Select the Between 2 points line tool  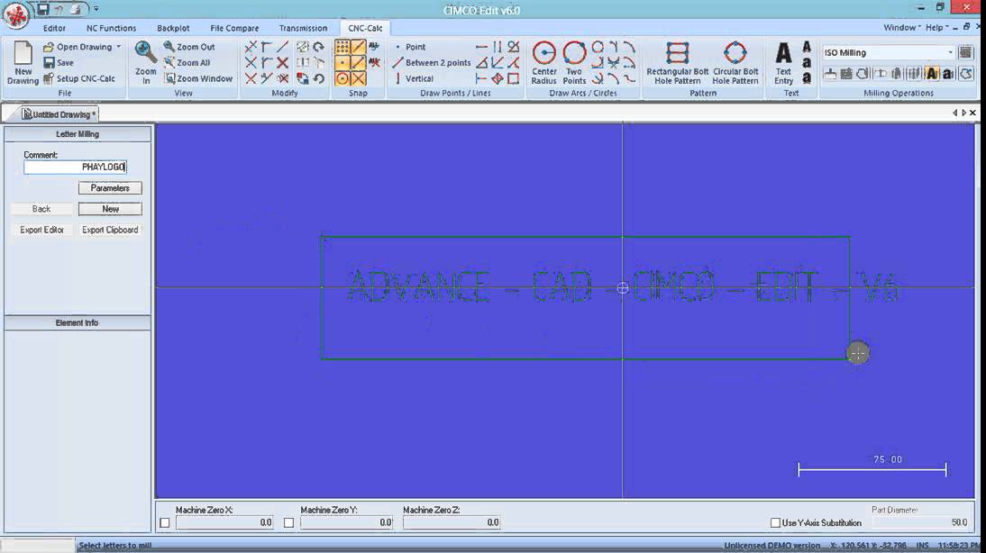(x=432, y=63)
